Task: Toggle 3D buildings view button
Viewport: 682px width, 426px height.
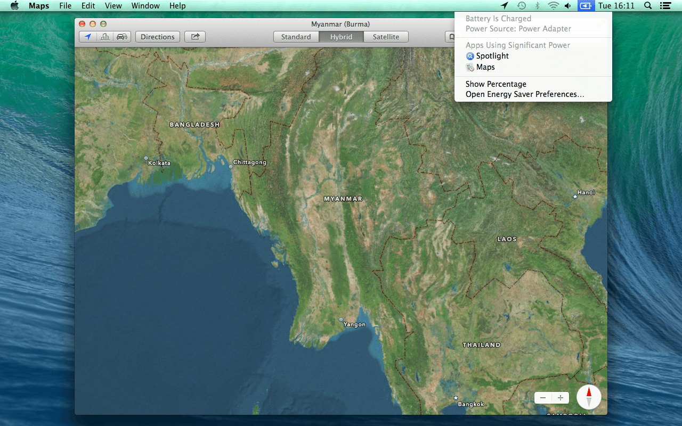Action: (x=105, y=37)
